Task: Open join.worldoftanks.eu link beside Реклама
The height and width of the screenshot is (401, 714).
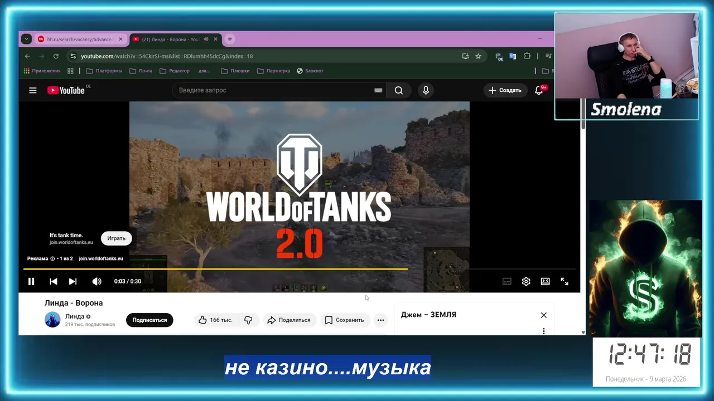Action: click(101, 258)
